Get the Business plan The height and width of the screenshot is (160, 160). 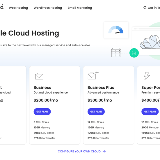(x=42, y=112)
